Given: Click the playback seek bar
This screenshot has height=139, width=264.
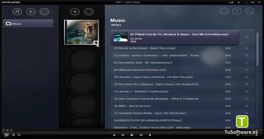Looking at the screenshot, I should [132, 130].
